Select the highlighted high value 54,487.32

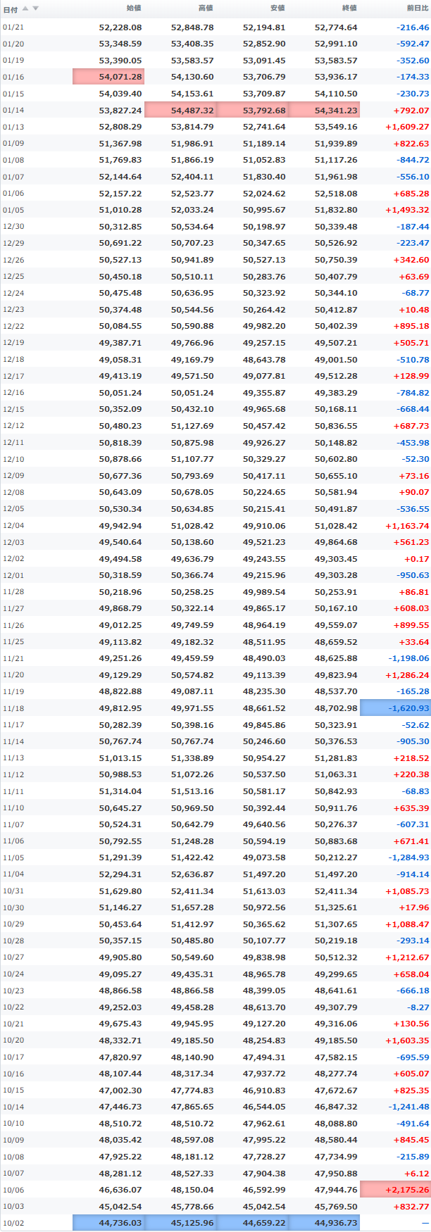pos(181,110)
